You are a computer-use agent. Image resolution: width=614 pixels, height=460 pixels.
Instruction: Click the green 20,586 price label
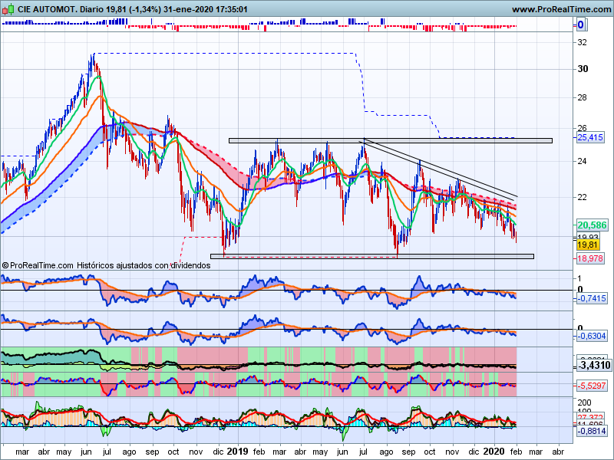pos(592,225)
